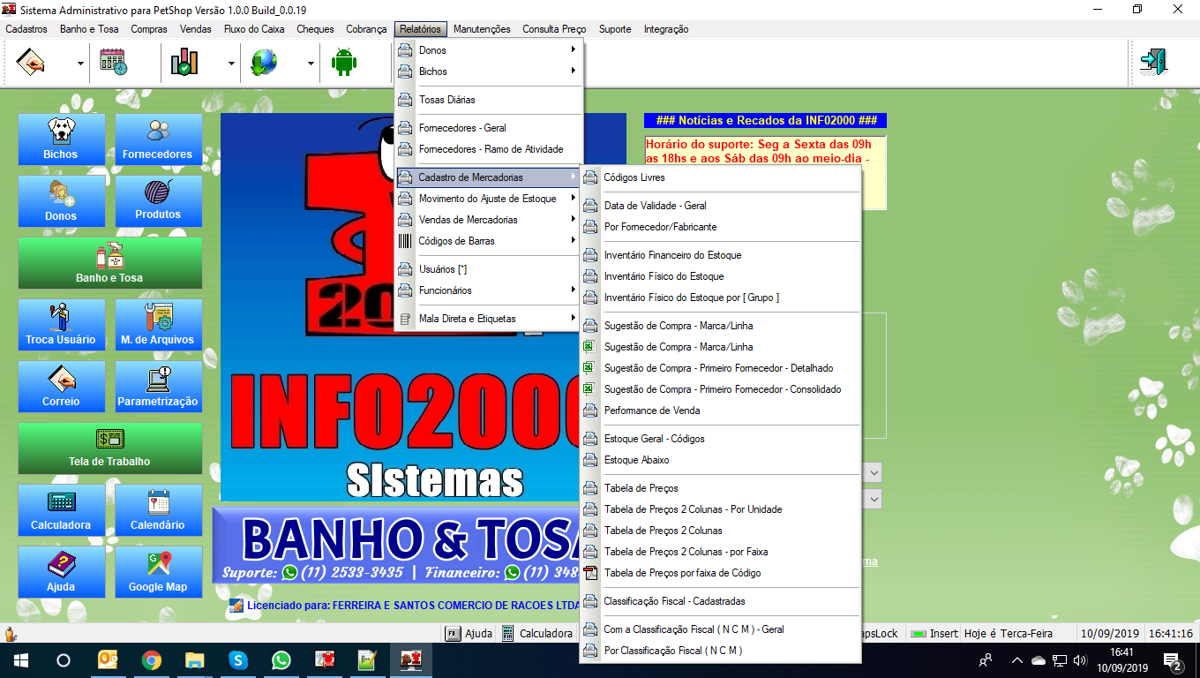Open Skype from the taskbar

(x=237, y=660)
